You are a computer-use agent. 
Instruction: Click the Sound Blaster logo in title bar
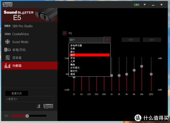pos(7,5)
